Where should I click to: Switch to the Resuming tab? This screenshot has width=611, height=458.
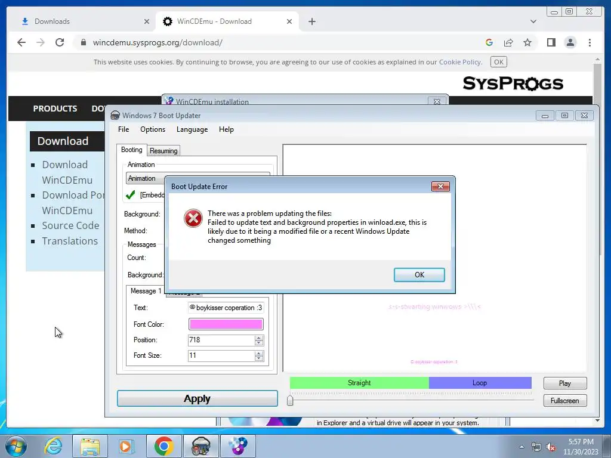coord(163,151)
